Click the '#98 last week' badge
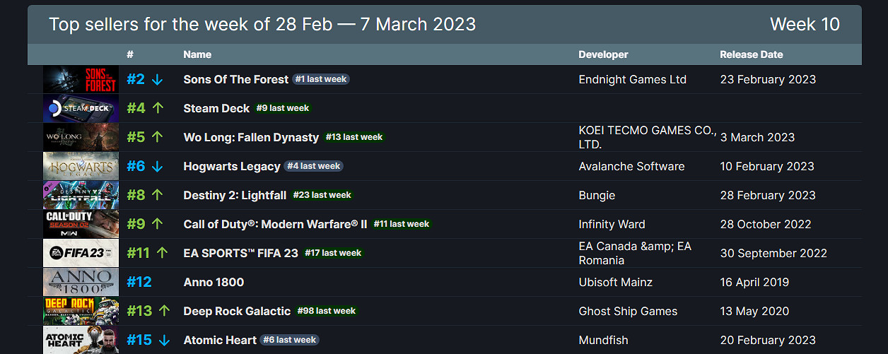Viewport: 888px width, 354px height. pyautogui.click(x=326, y=311)
